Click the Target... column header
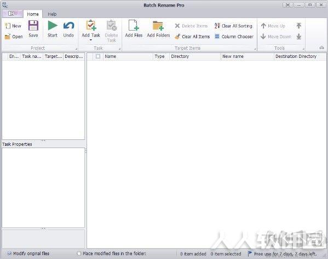328x259 pixels. (x=53, y=56)
